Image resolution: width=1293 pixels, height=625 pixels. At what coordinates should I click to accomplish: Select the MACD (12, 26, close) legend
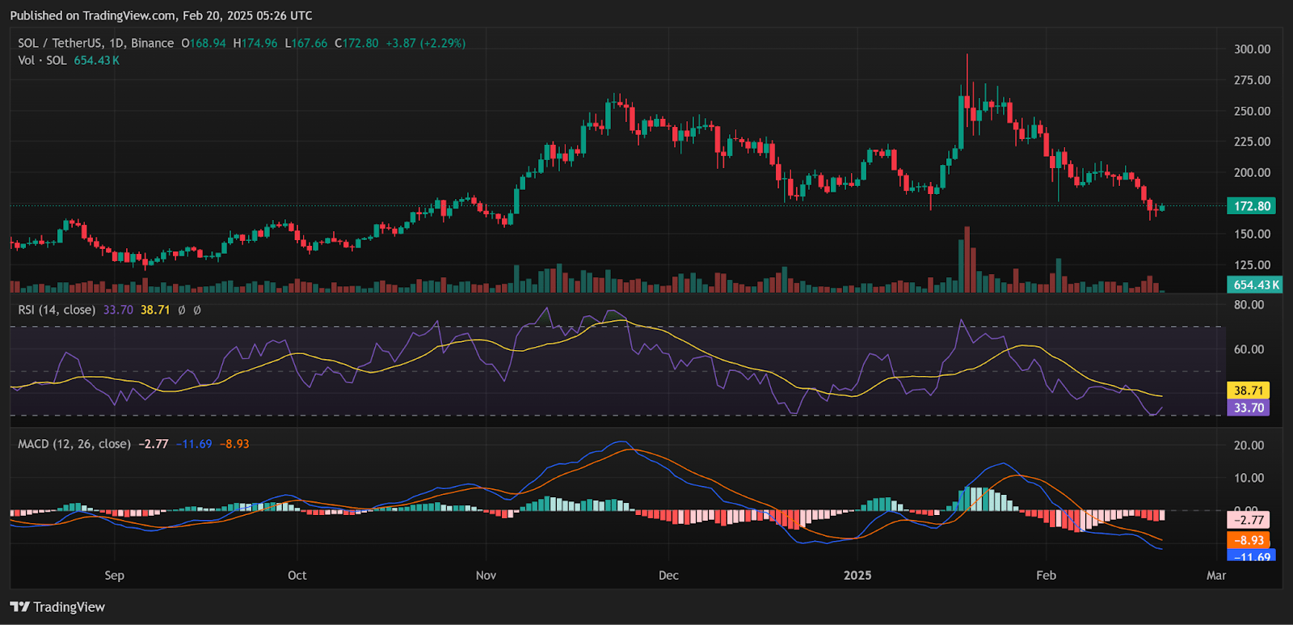(x=74, y=444)
